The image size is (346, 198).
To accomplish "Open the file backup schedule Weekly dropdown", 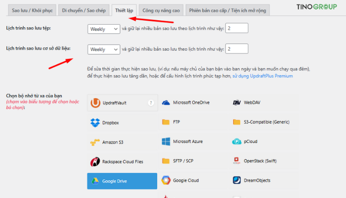I will [x=104, y=29].
